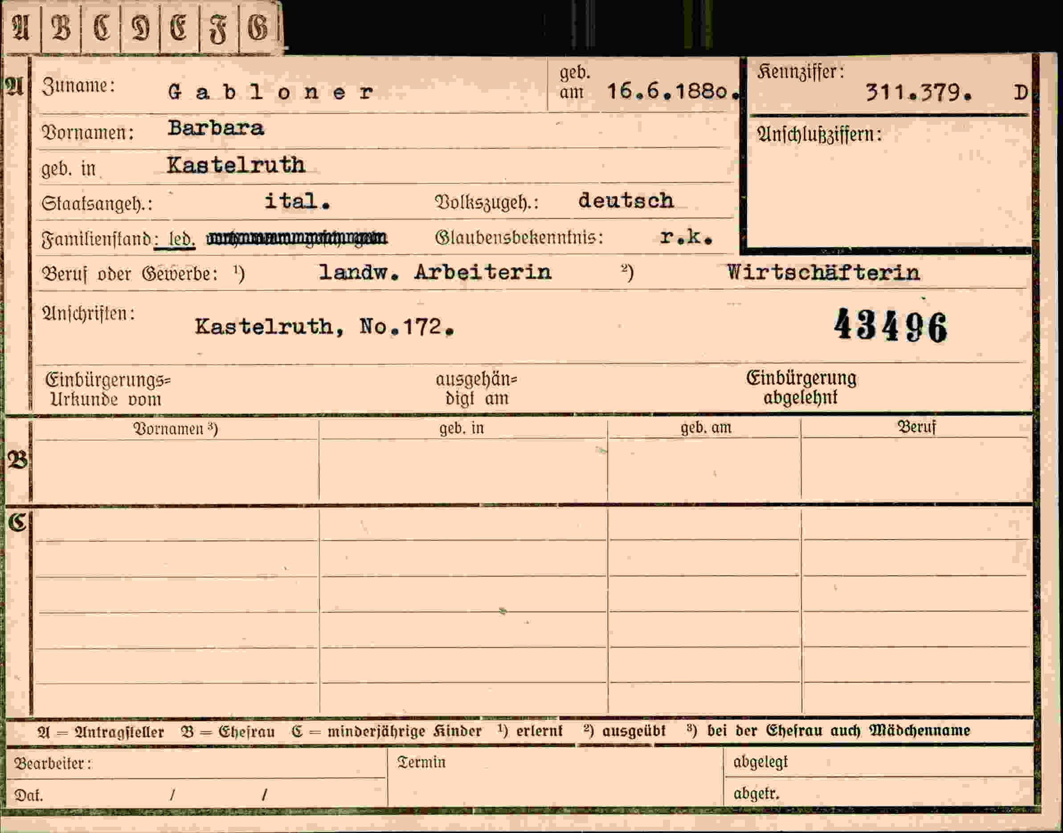Image resolution: width=1063 pixels, height=833 pixels.
Task: Click the 'Dat.' field label
Action: 29,796
